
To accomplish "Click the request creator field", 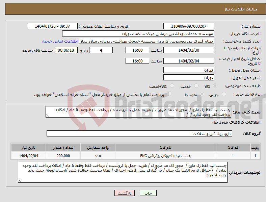I will [147, 41].
